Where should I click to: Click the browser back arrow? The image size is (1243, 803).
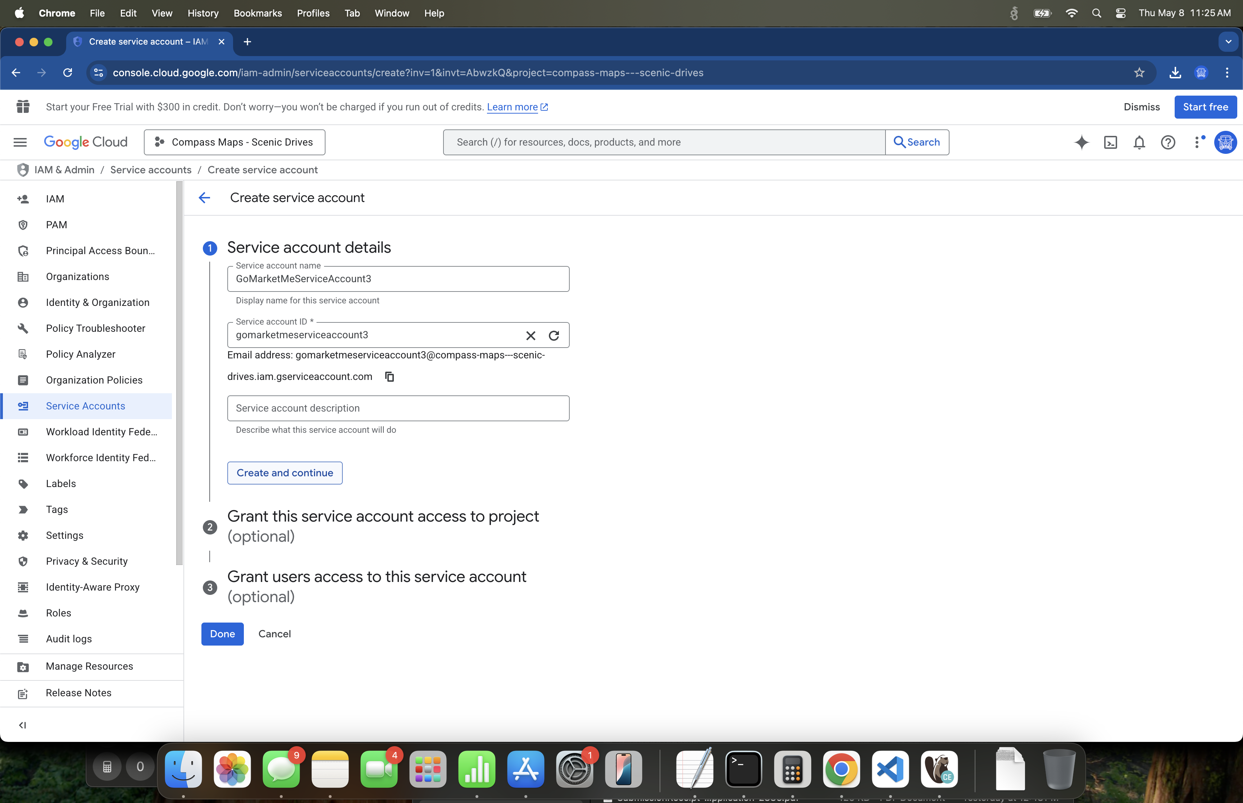(16, 73)
